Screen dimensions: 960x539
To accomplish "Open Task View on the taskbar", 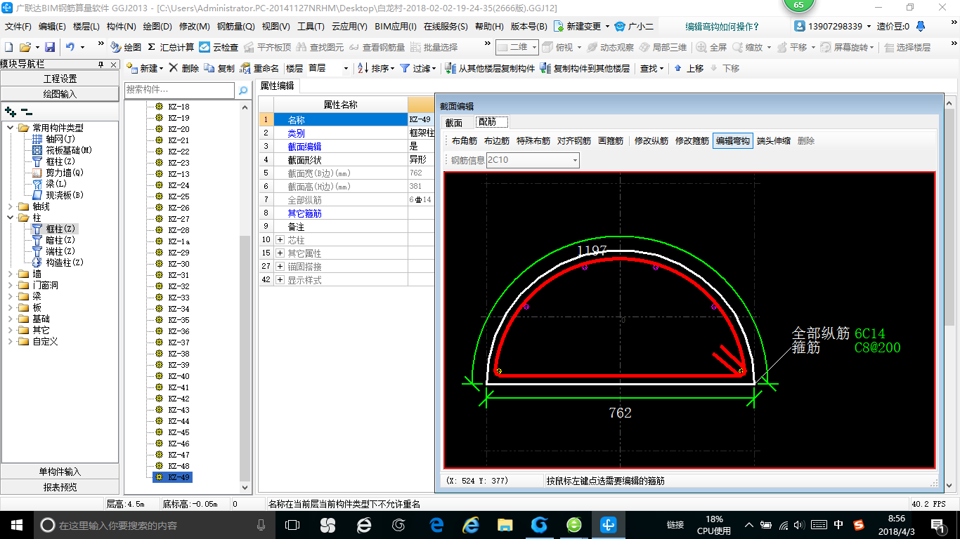I will pyautogui.click(x=292, y=524).
